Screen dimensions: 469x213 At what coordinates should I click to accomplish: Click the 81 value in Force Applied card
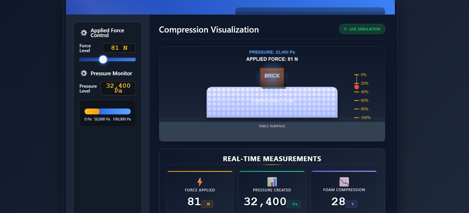click(x=194, y=202)
